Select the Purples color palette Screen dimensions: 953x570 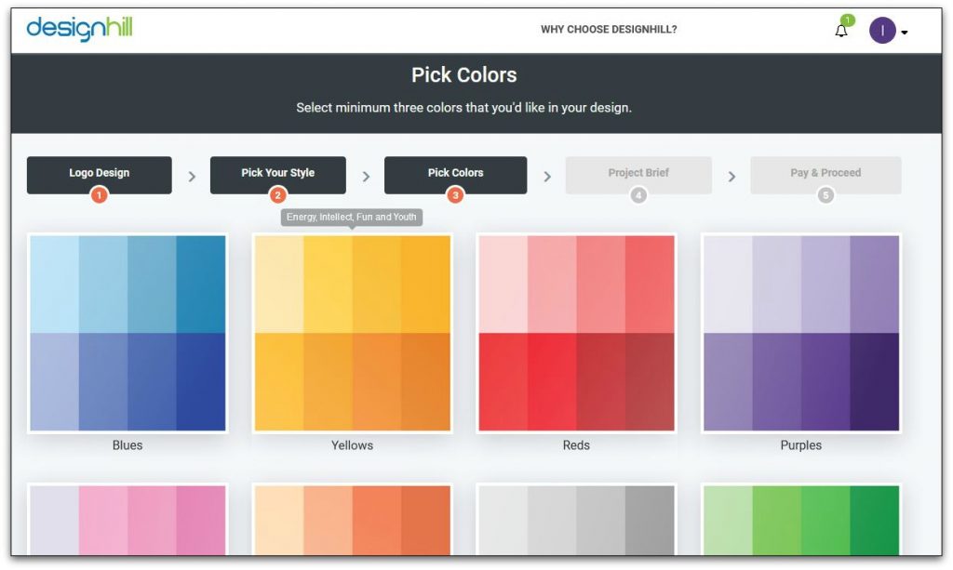(800, 332)
